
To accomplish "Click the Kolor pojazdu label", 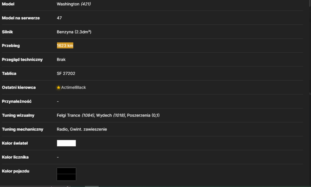I will (16, 171).
